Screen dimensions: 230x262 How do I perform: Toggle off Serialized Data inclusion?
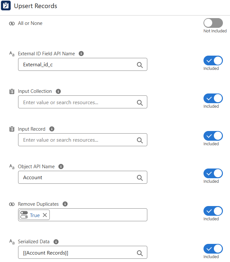213,249
